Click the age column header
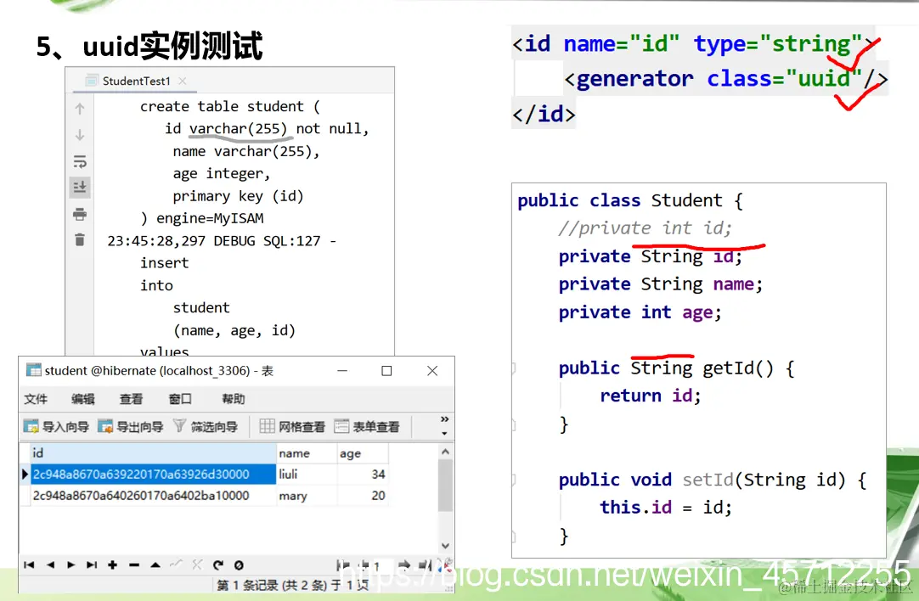The image size is (919, 601). click(x=363, y=452)
